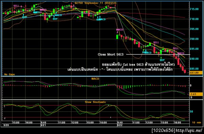
Task: Select the 50 level on the stochastic axis
Action: [x=191, y=111]
